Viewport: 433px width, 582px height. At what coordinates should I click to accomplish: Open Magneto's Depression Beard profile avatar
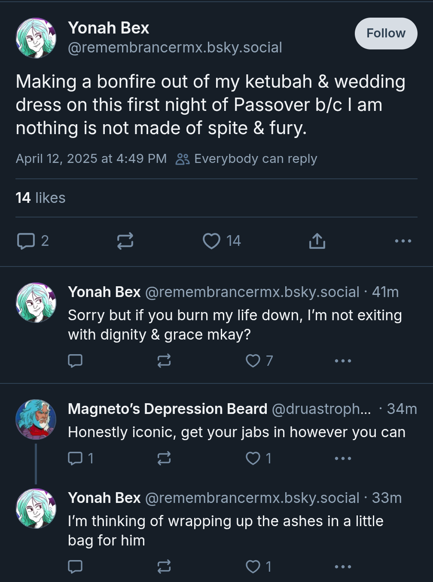click(x=36, y=420)
